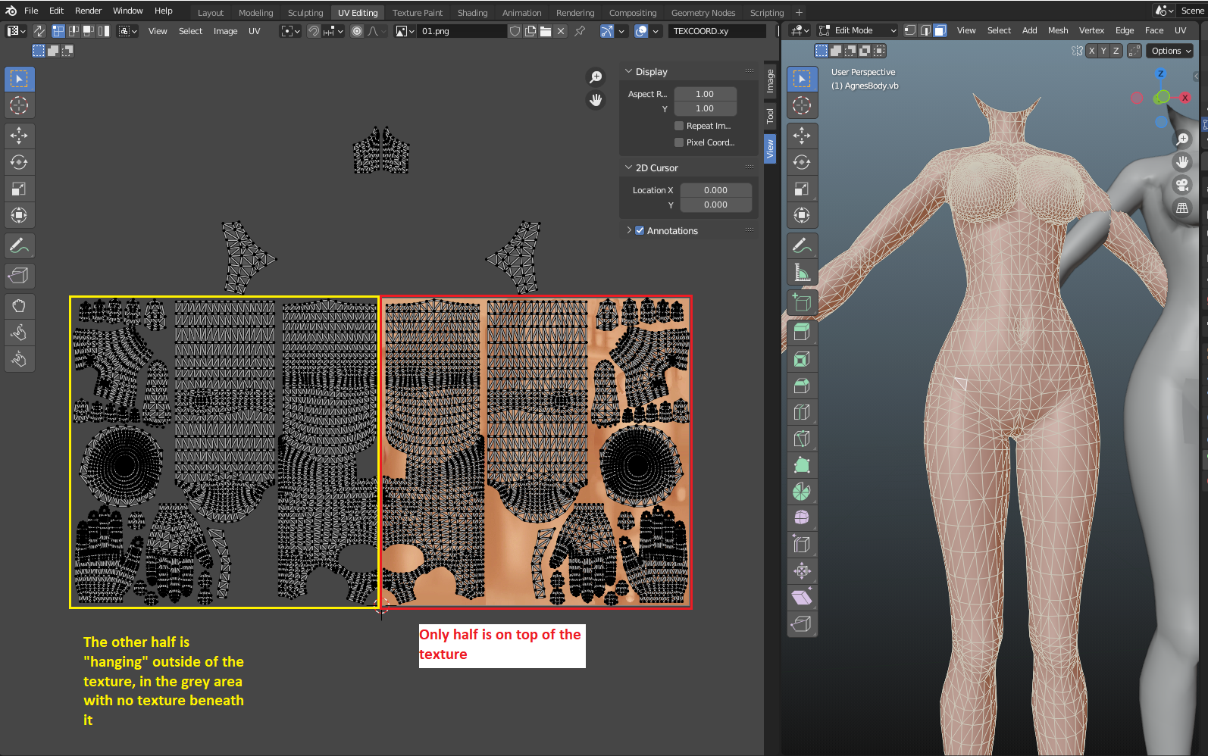This screenshot has height=756, width=1208.
Task: Uncheck the Annotations checkbox
Action: coord(640,230)
